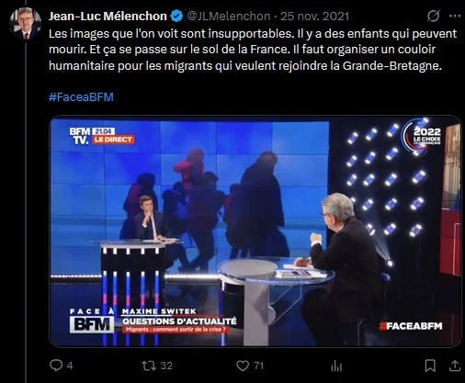Image resolution: width=465 pixels, height=383 pixels.
Task: View tweet analytics bar chart icon
Action: pyautogui.click(x=336, y=366)
